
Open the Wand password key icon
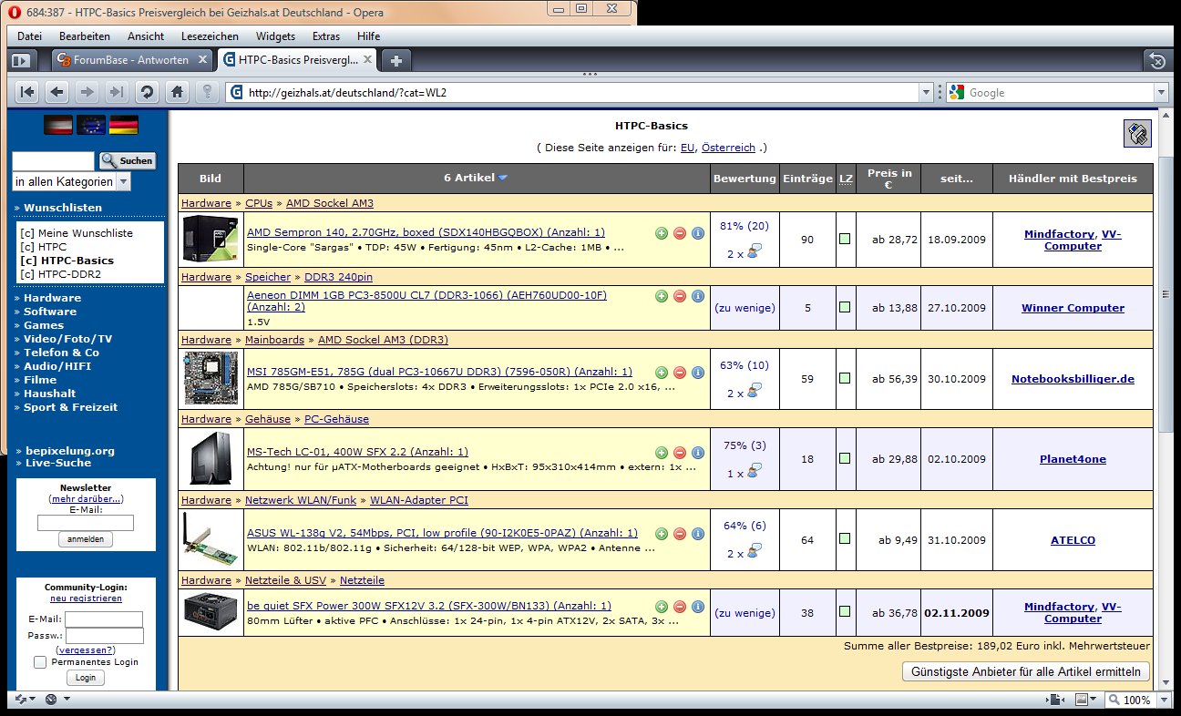(208, 92)
